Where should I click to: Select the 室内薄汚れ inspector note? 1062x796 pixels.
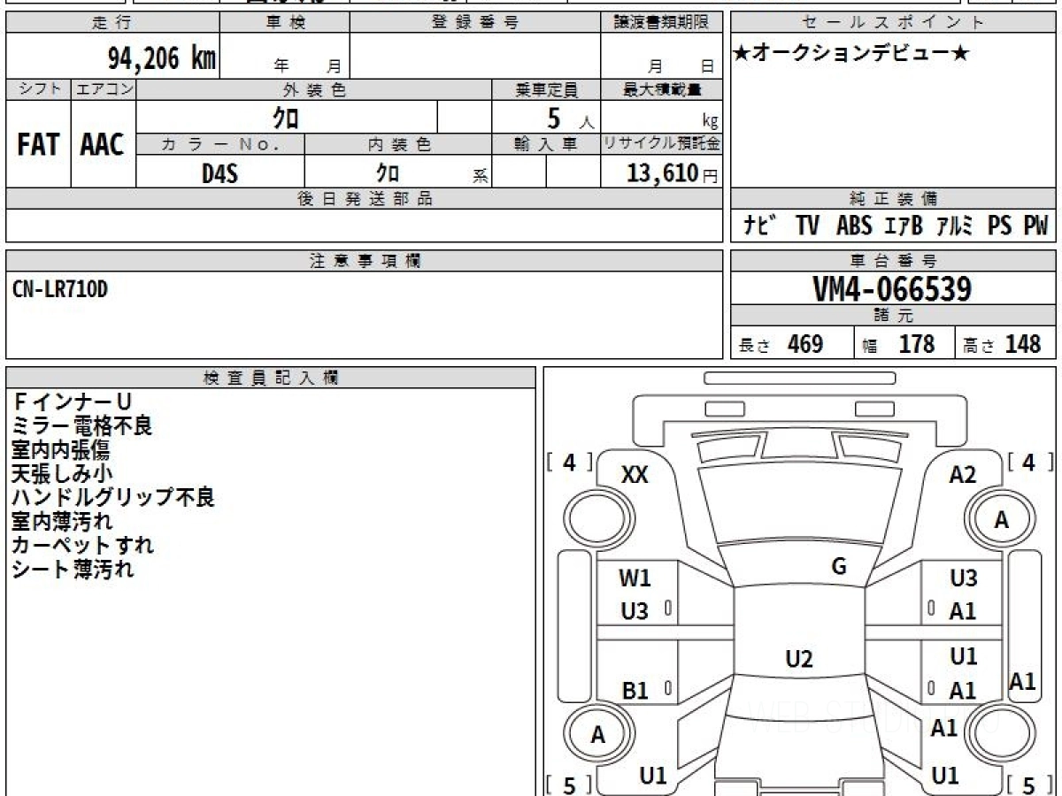click(62, 522)
